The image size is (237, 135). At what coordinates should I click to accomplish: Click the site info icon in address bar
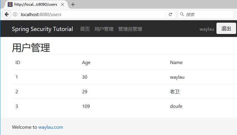[x=15, y=14]
